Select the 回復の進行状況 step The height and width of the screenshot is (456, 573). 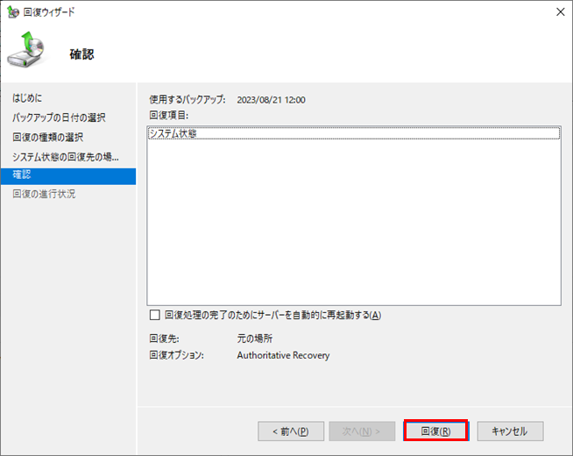point(44,194)
